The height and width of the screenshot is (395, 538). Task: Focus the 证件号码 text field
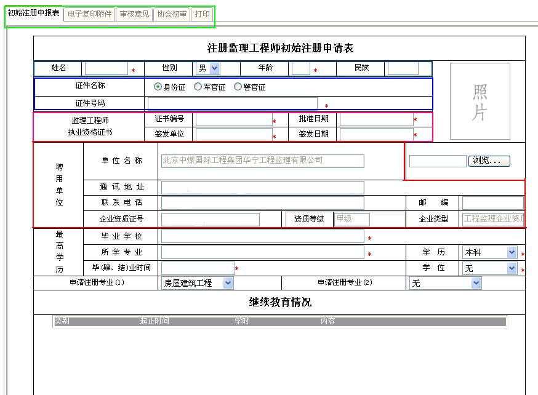tap(233, 103)
